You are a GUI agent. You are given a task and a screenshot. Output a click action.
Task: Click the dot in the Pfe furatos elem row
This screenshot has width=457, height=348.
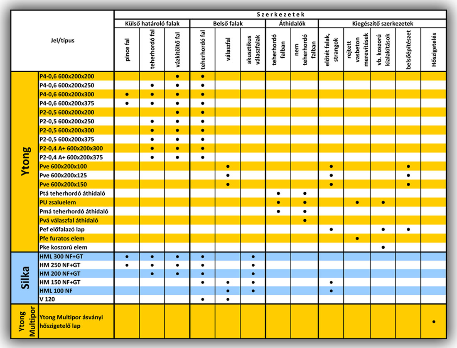click(x=357, y=238)
